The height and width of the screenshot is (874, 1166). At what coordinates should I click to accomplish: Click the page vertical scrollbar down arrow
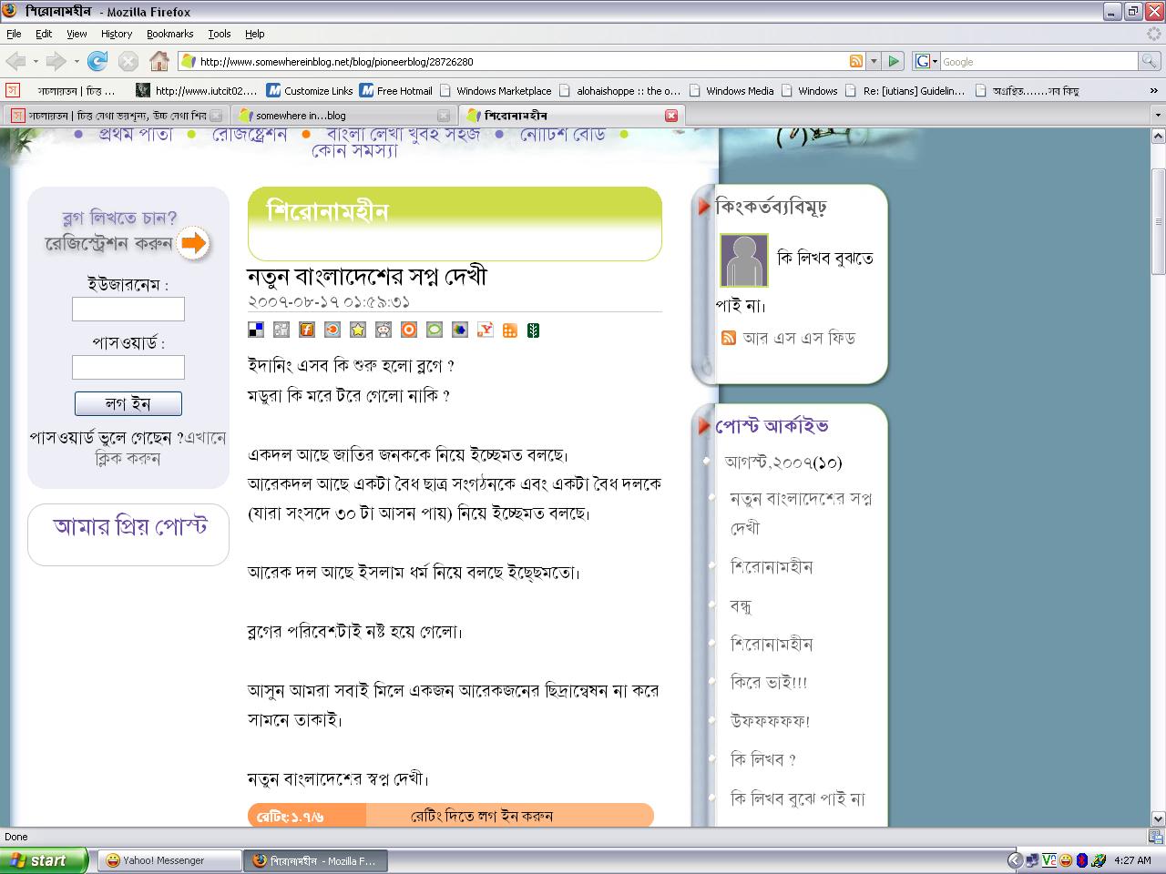1158,818
